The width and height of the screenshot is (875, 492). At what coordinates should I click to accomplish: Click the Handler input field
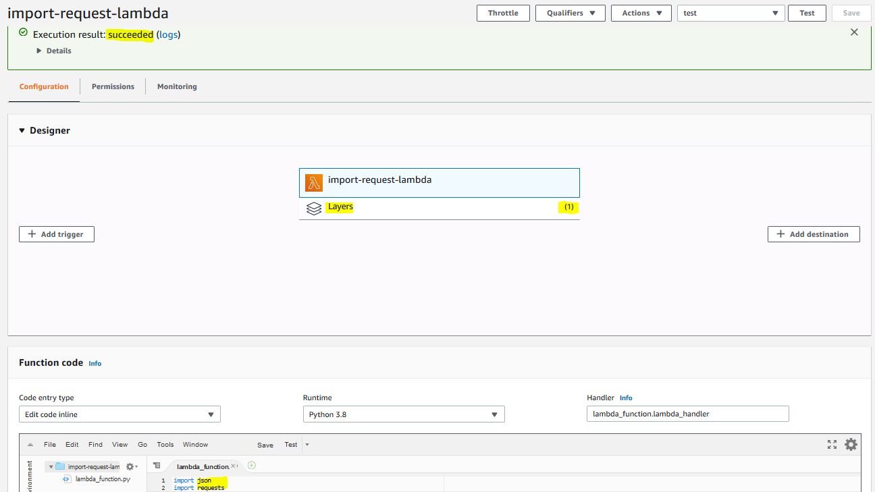click(687, 414)
